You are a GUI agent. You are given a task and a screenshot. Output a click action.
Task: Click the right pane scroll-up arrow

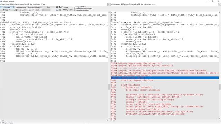click(220, 13)
